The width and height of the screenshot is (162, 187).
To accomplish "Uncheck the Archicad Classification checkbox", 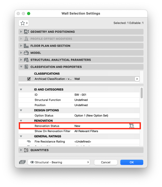I will click(29, 79).
